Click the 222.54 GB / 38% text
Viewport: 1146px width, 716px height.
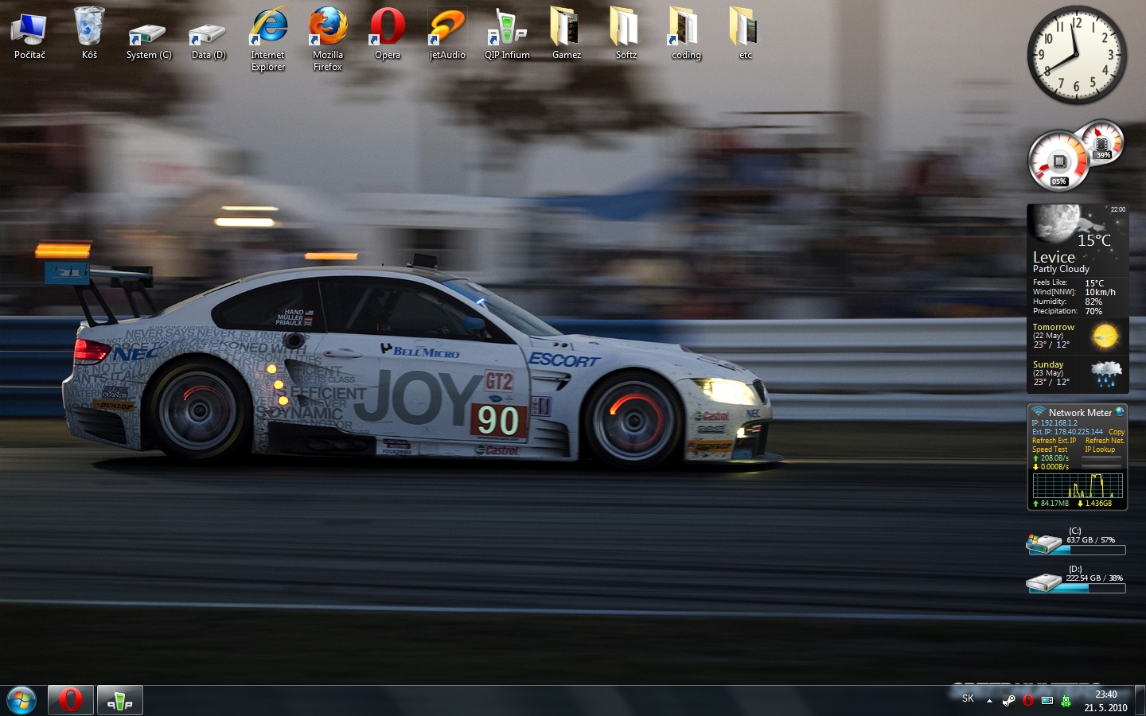coord(1094,578)
